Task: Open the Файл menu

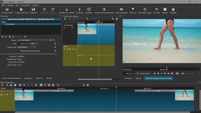Action: [x=3, y=5]
